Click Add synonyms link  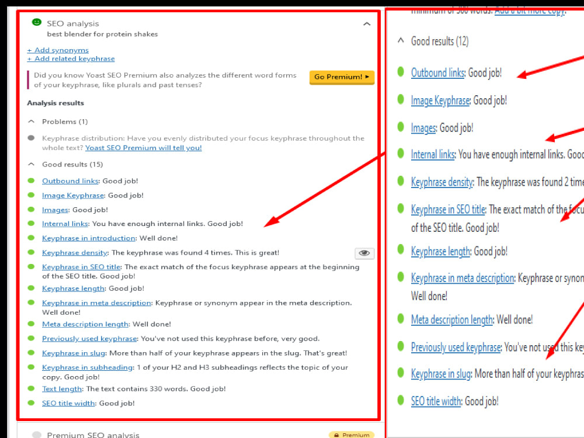coord(58,50)
